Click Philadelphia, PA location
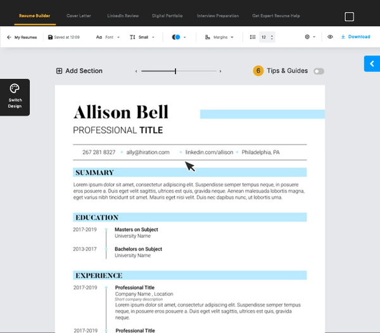 (x=260, y=153)
